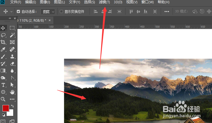This screenshot has width=212, height=123.
Task: Select the Blur tool
Action: [x=12, y=71]
